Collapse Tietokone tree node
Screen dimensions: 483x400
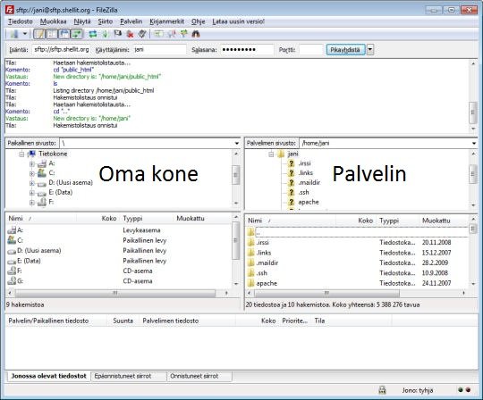point(21,154)
